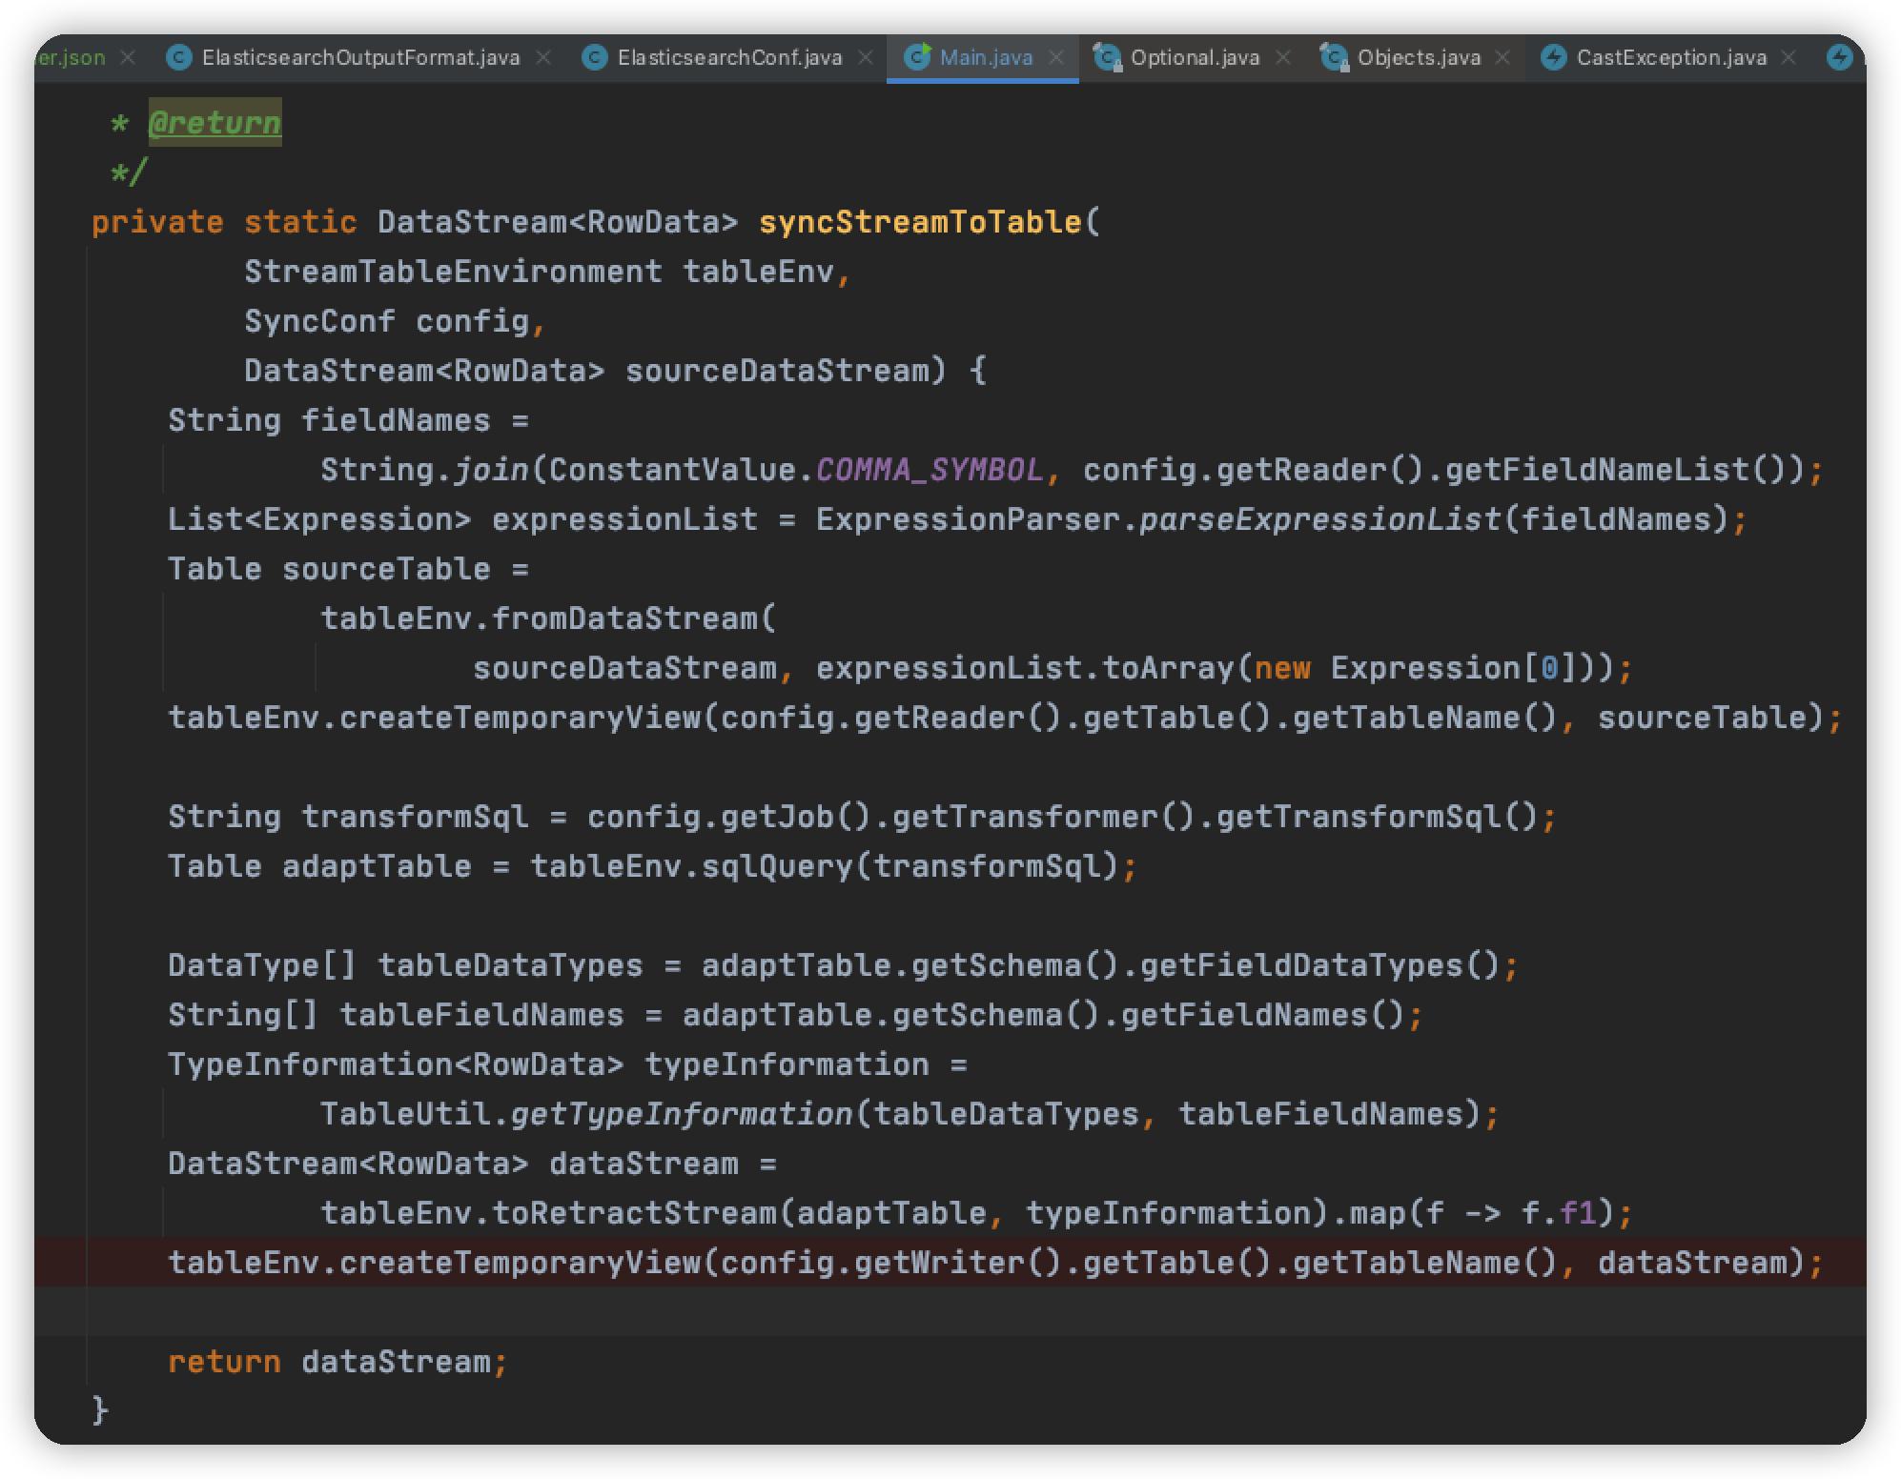This screenshot has height=1479, width=1901.
Task: Click the exception icon on CastException.java tab
Action: [x=1554, y=58]
